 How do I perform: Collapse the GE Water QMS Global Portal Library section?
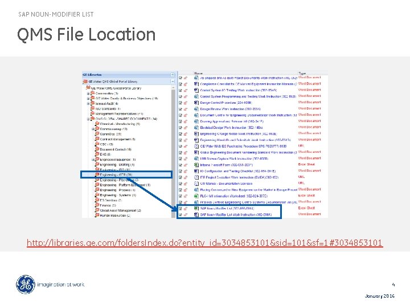pyautogui.click(x=173, y=82)
